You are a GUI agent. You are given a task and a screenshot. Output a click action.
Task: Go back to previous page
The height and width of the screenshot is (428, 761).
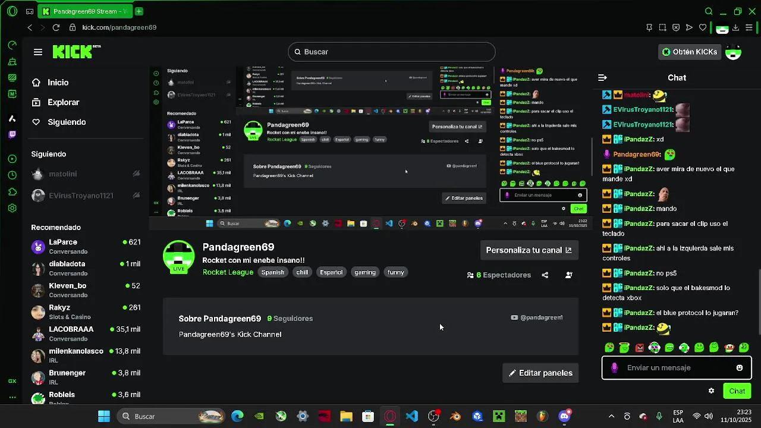point(30,27)
